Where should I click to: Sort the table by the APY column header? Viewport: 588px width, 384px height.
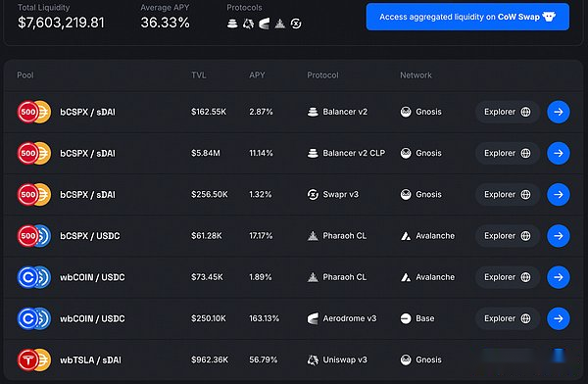click(257, 75)
